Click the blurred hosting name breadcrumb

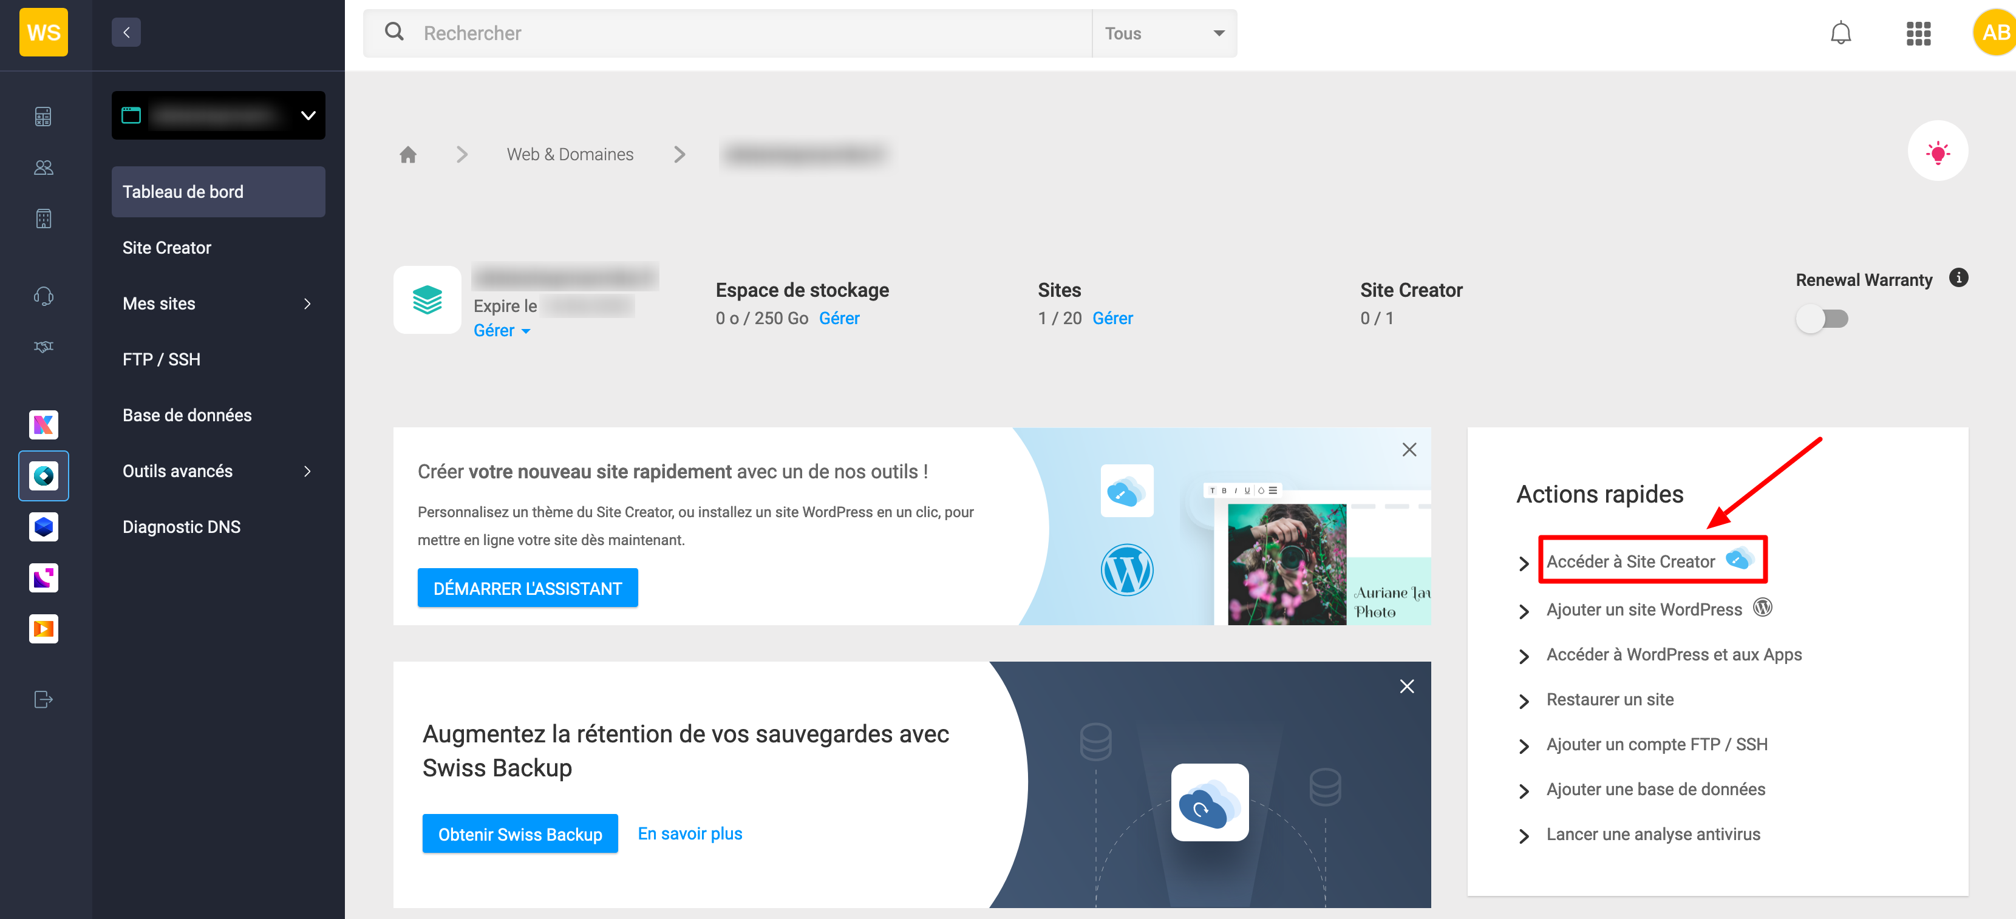(x=805, y=155)
